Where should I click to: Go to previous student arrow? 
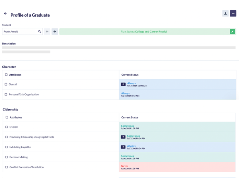(47, 32)
